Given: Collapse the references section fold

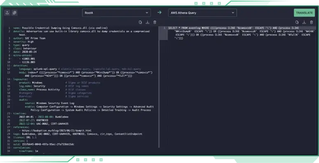Looking at the screenshot, I should point(12,127).
